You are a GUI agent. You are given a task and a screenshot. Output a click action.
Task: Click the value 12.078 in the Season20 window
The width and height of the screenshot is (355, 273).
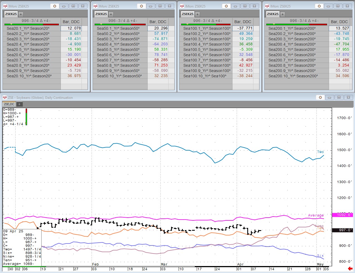(x=74, y=28)
